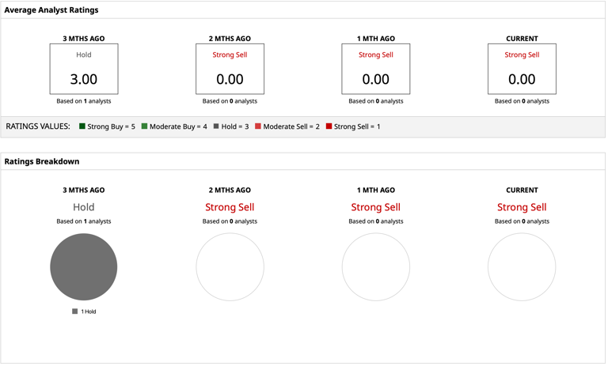Click the Hold = 3 legend text
This screenshot has height=366, width=608.
click(x=235, y=126)
